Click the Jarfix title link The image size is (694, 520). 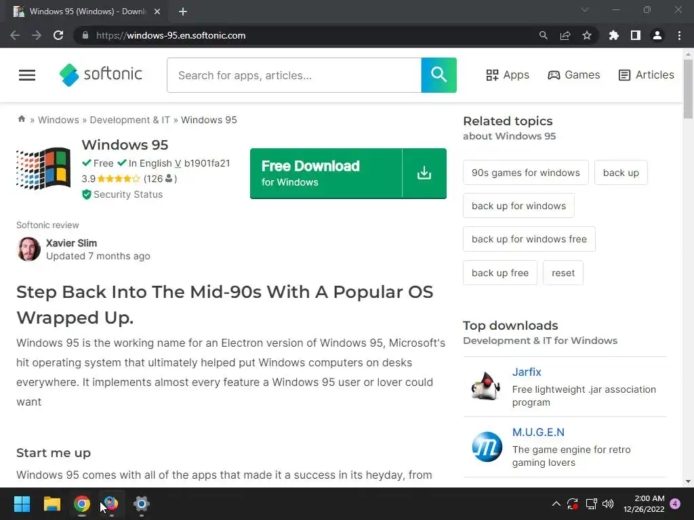click(x=527, y=372)
